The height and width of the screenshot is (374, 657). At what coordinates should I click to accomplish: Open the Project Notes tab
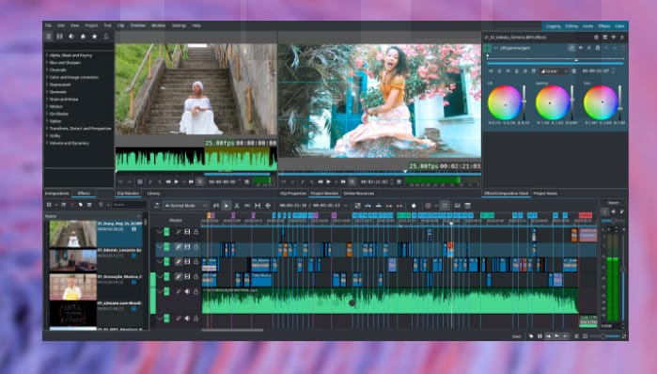(545, 194)
